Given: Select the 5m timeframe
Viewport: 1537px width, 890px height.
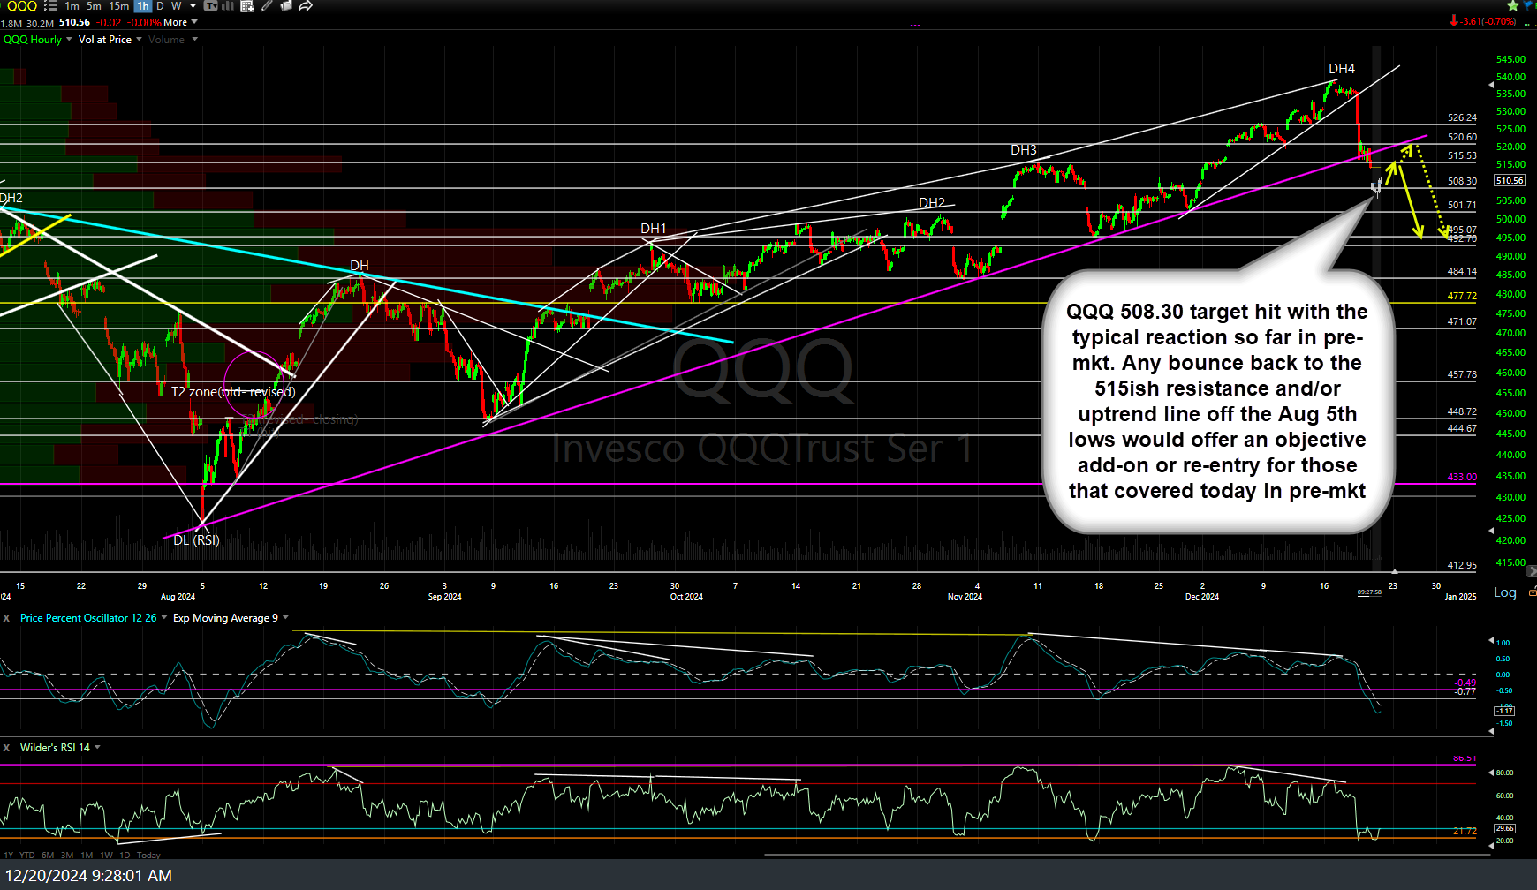Looking at the screenshot, I should (95, 6).
